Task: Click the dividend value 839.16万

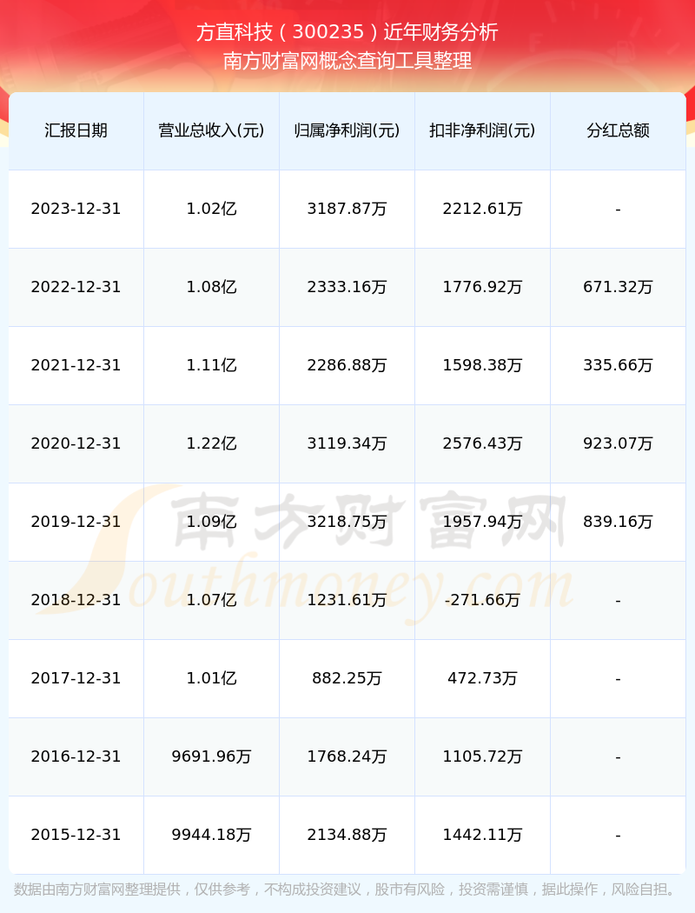Action: point(619,522)
